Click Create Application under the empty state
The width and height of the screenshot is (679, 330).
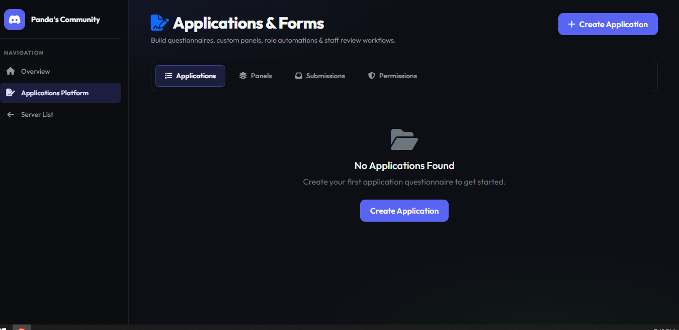(404, 211)
